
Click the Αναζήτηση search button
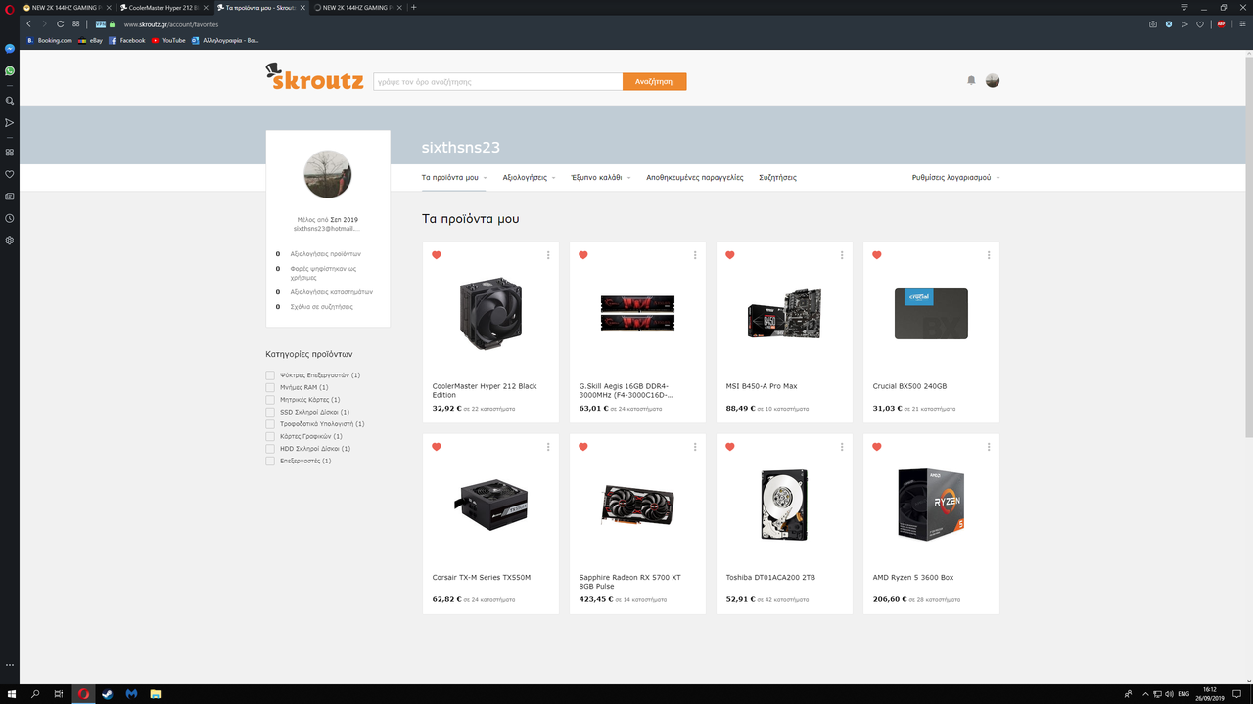pyautogui.click(x=654, y=82)
